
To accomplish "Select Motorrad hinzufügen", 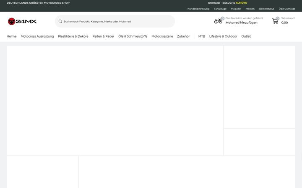I will tap(241, 23).
